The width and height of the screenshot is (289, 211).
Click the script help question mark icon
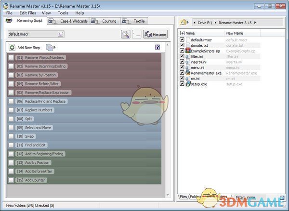click(x=157, y=47)
